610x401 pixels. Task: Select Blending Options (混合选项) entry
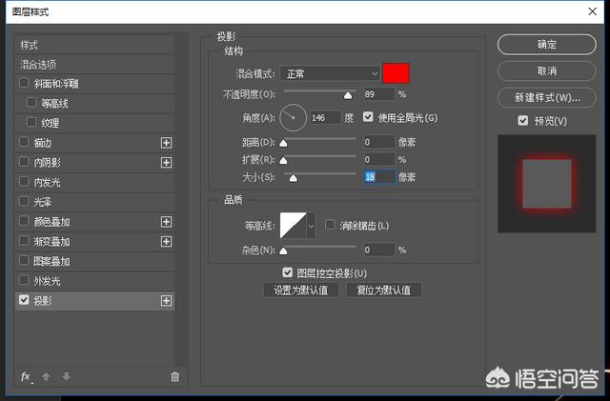pos(95,64)
